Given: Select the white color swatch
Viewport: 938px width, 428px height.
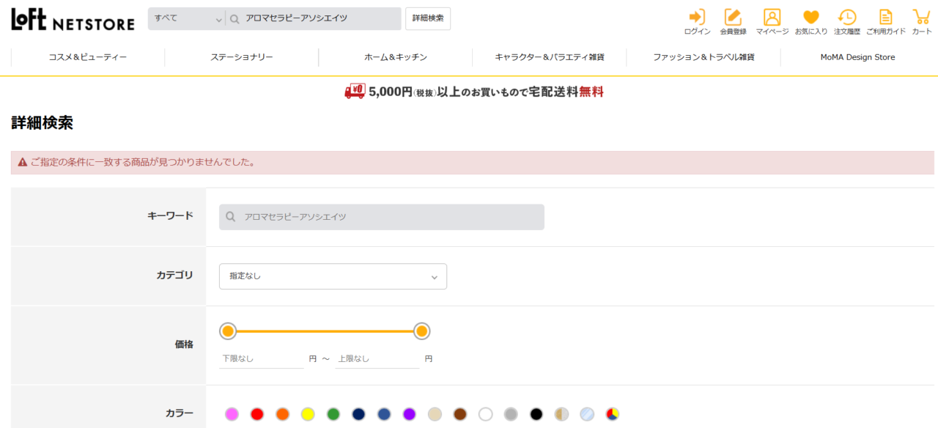Looking at the screenshot, I should click(485, 414).
